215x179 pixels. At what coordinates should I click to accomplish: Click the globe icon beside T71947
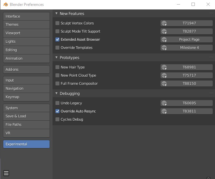(x=164, y=23)
